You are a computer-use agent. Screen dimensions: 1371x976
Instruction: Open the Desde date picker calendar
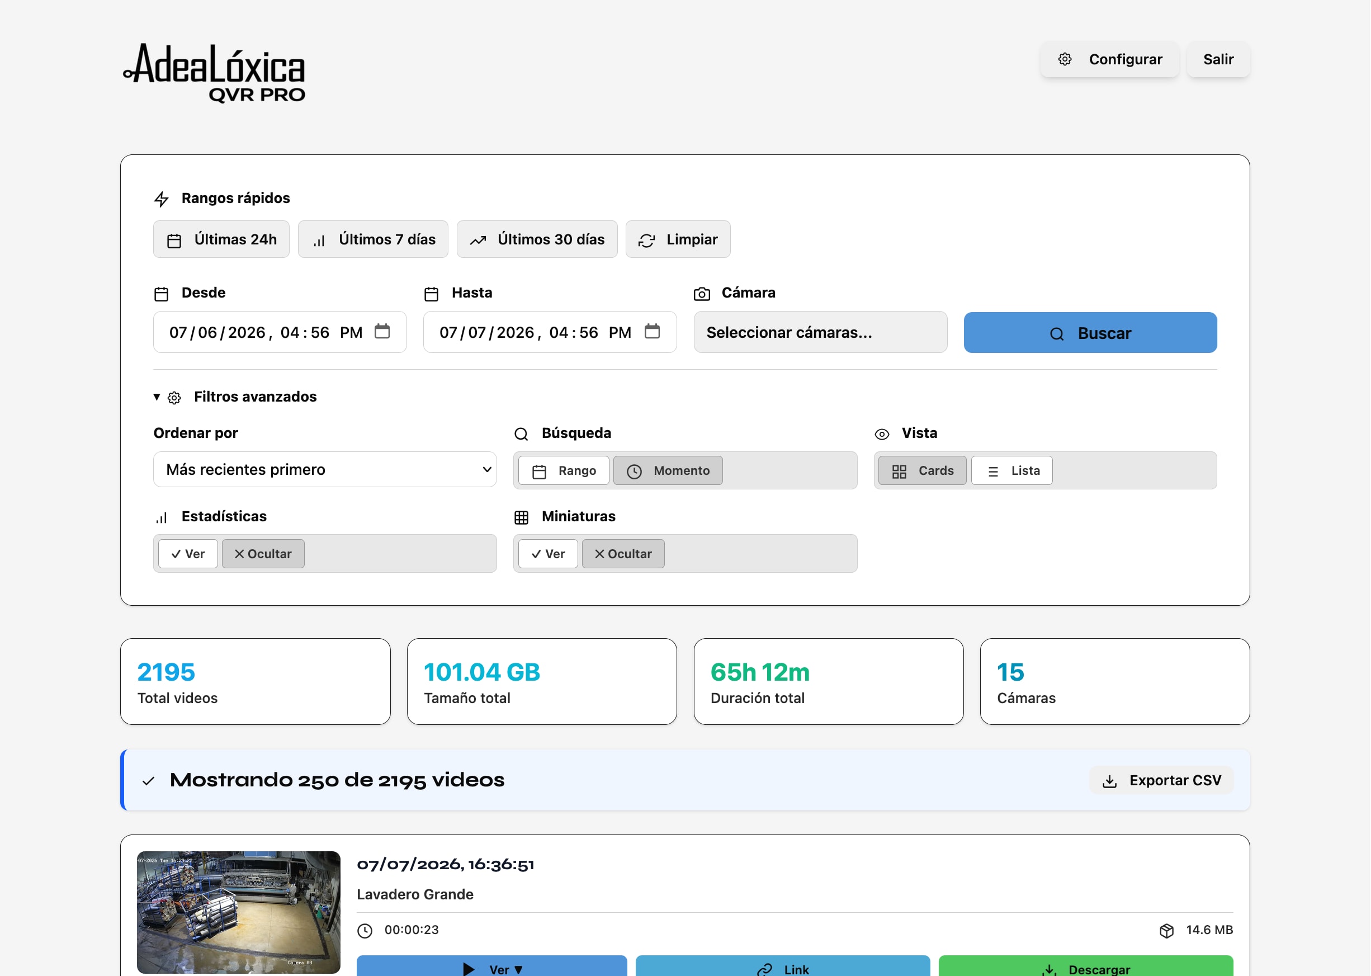tap(382, 331)
